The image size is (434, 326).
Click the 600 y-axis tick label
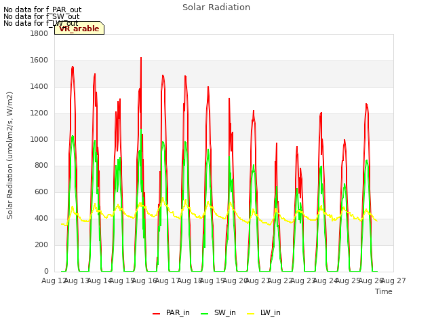pyautogui.click(x=41, y=192)
